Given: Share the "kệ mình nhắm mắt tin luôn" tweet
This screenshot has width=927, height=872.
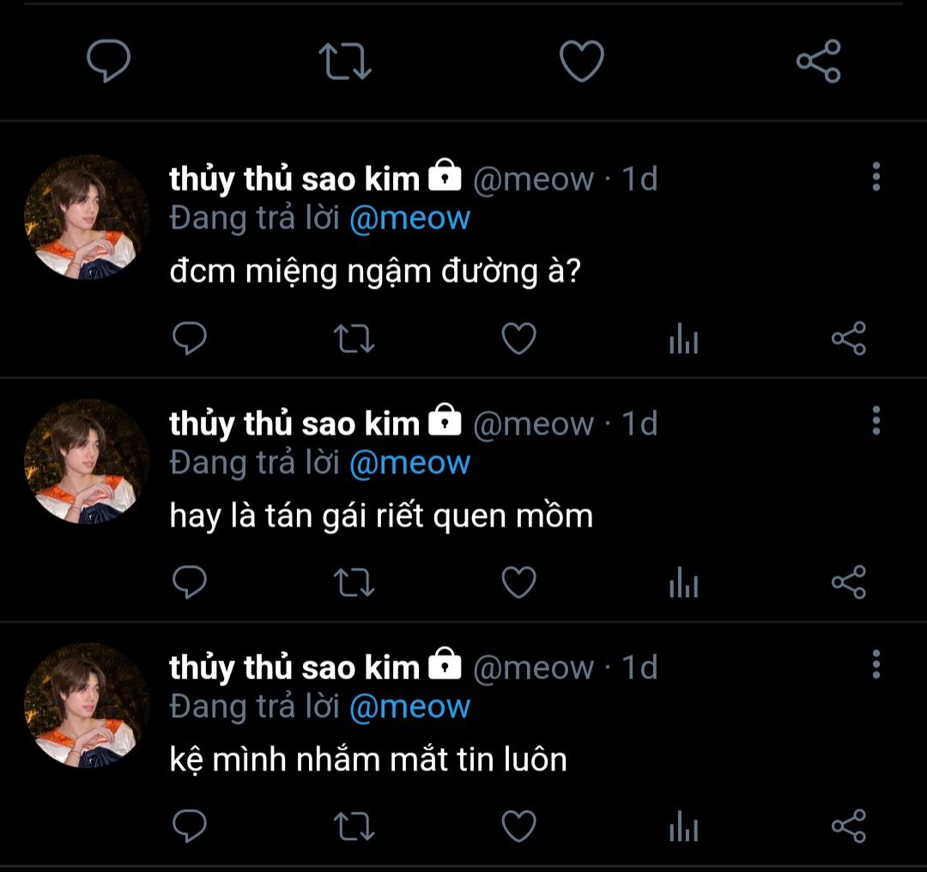Looking at the screenshot, I should (x=849, y=827).
